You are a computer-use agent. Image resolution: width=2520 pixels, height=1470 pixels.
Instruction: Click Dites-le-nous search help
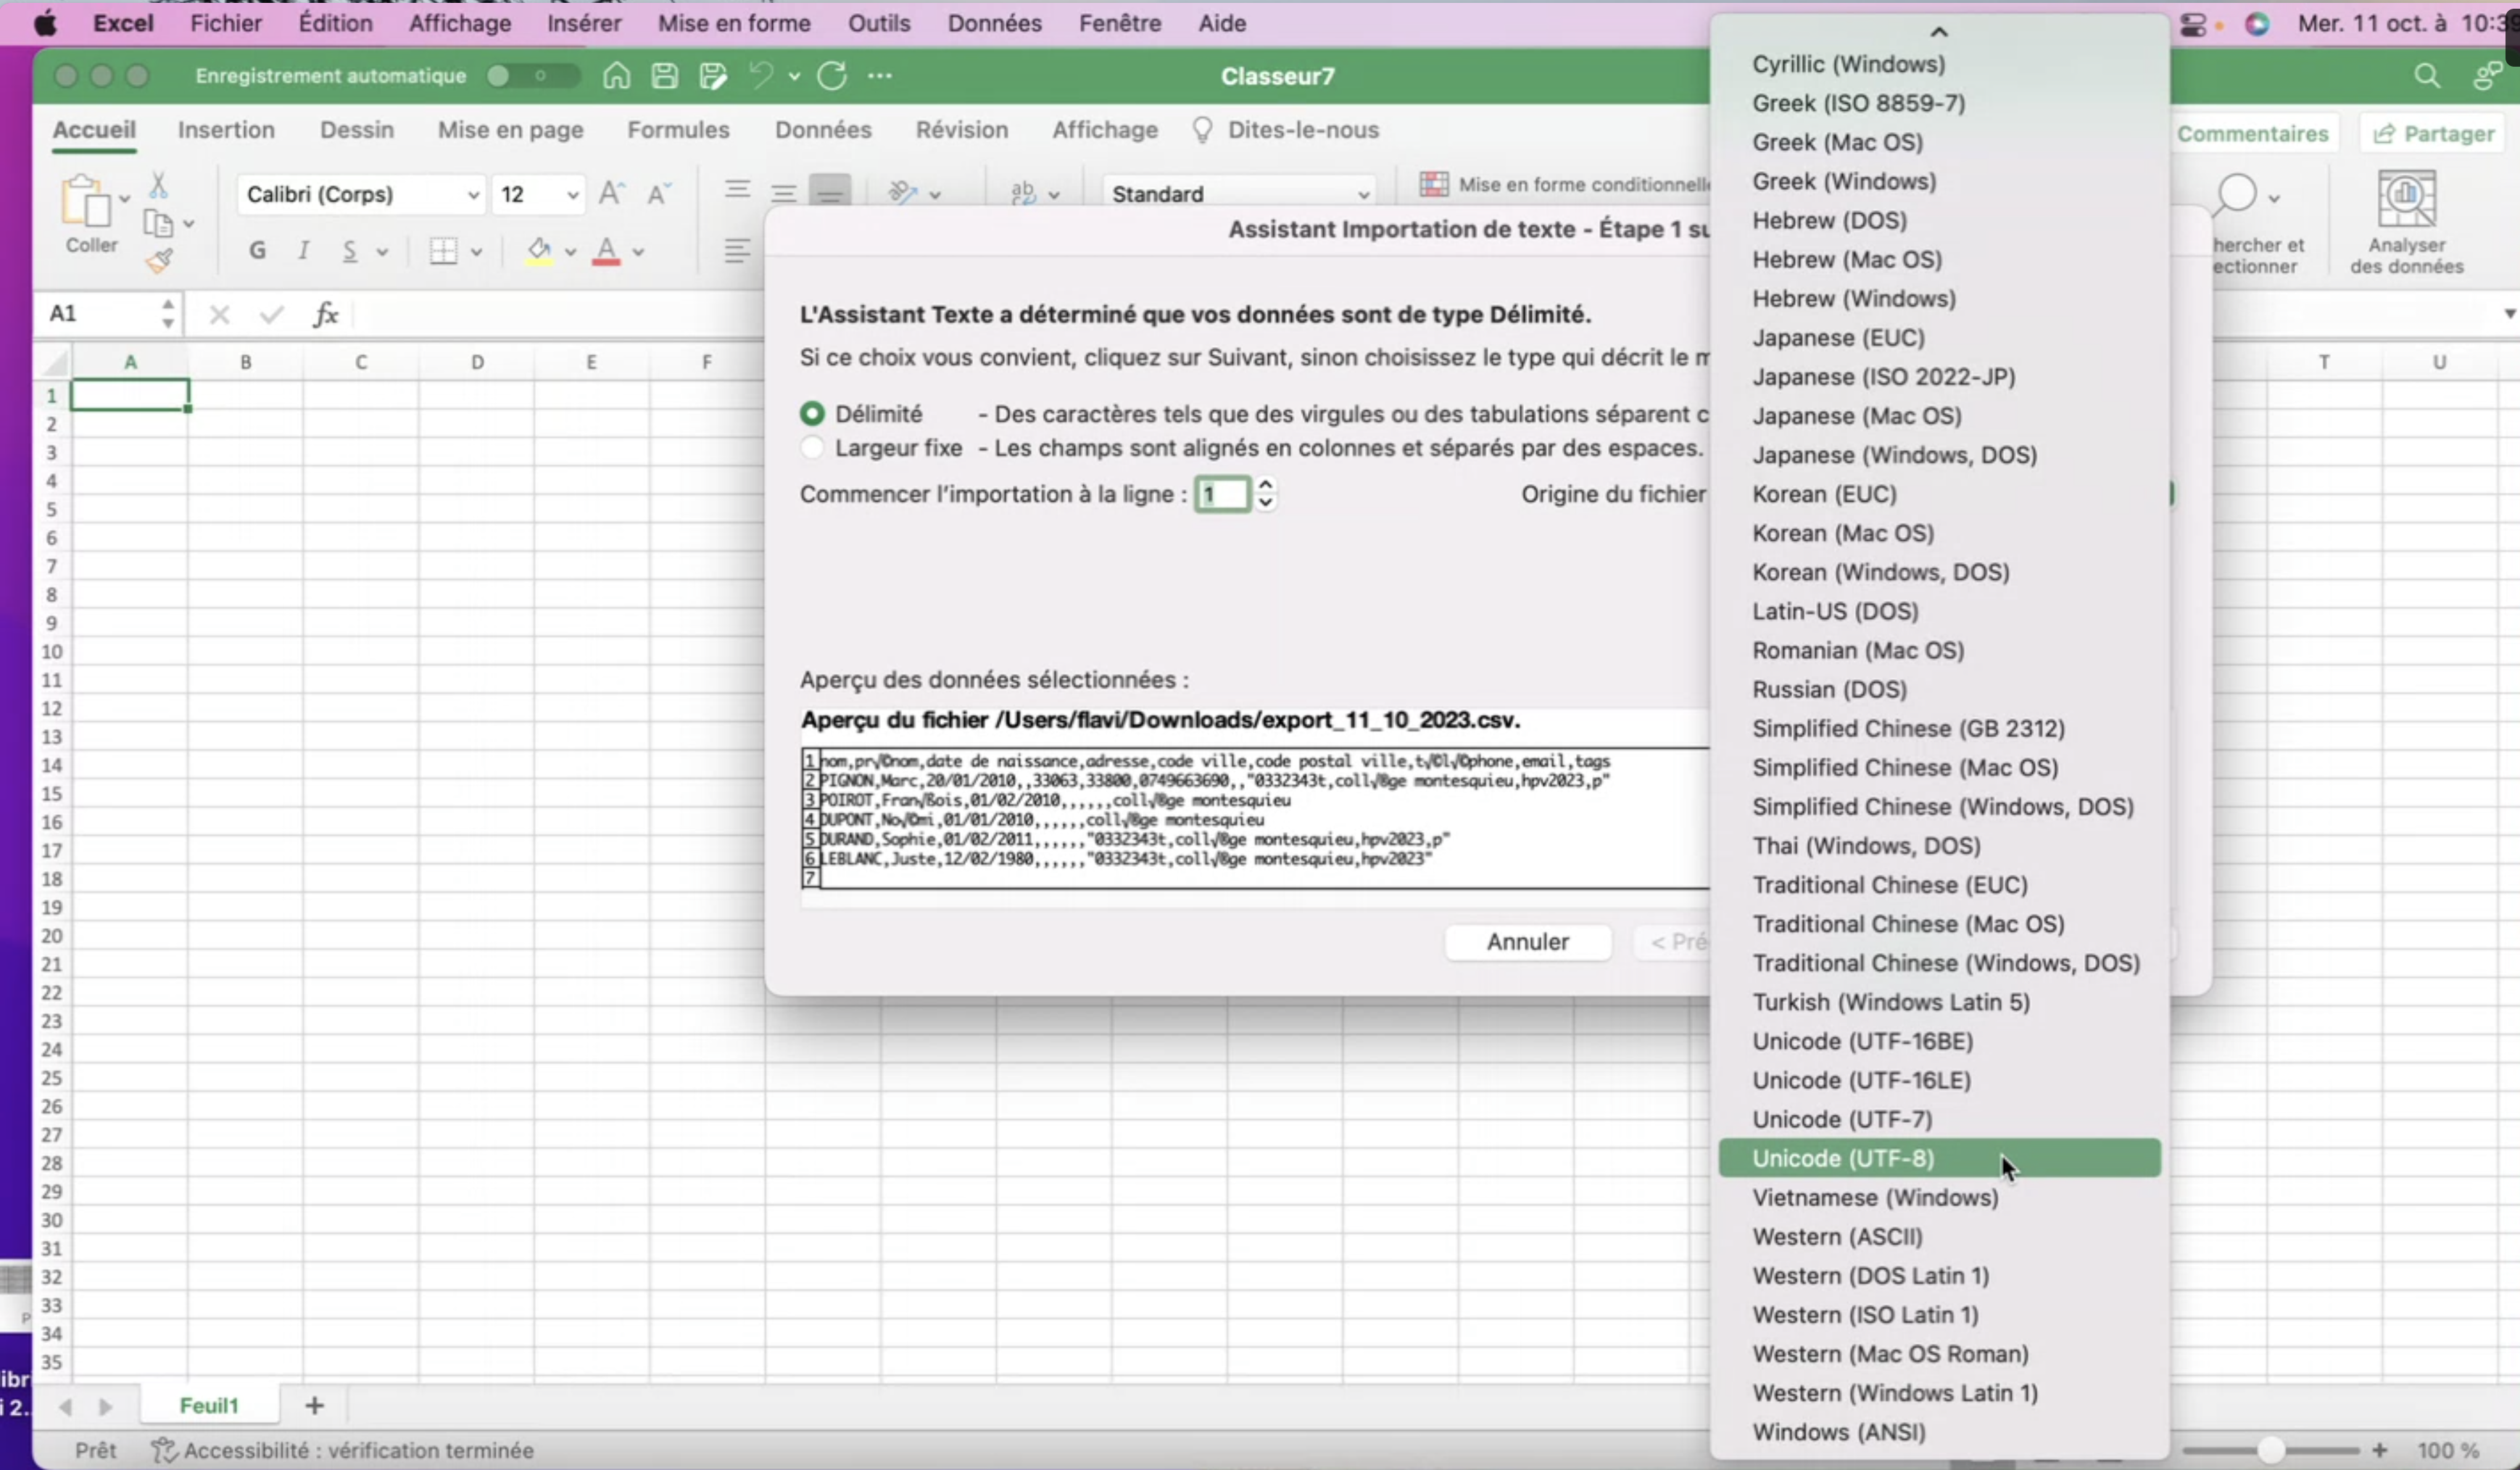pyautogui.click(x=1286, y=130)
